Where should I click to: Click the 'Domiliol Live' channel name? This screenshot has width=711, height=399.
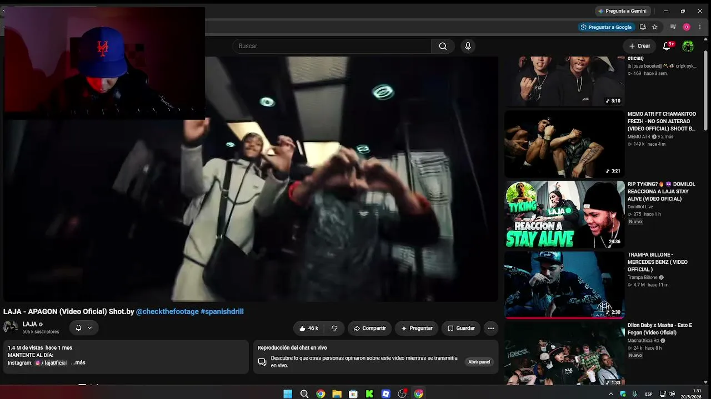pyautogui.click(x=640, y=207)
